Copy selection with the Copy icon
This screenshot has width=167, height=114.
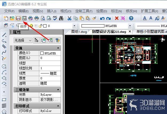pyautogui.click(x=76, y=18)
